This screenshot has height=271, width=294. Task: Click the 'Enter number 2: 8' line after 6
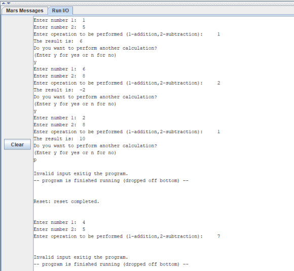click(x=59, y=76)
